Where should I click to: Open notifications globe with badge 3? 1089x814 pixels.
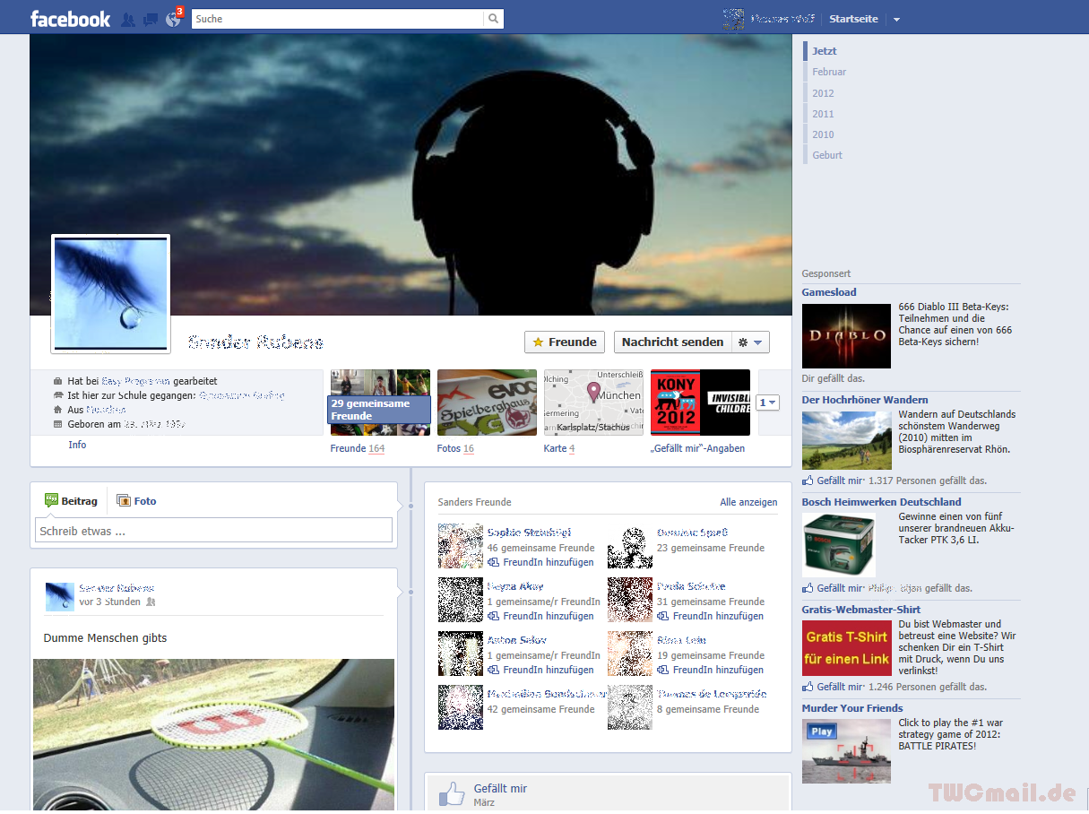pyautogui.click(x=173, y=19)
